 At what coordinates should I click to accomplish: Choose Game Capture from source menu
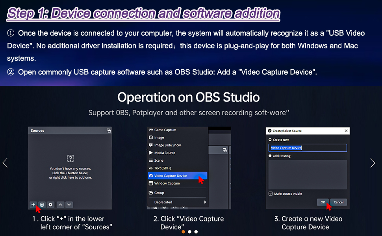pyautogui.click(x=177, y=130)
